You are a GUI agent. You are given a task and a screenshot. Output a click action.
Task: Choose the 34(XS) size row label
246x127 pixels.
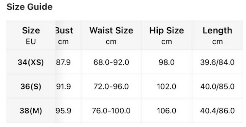tap(31, 62)
